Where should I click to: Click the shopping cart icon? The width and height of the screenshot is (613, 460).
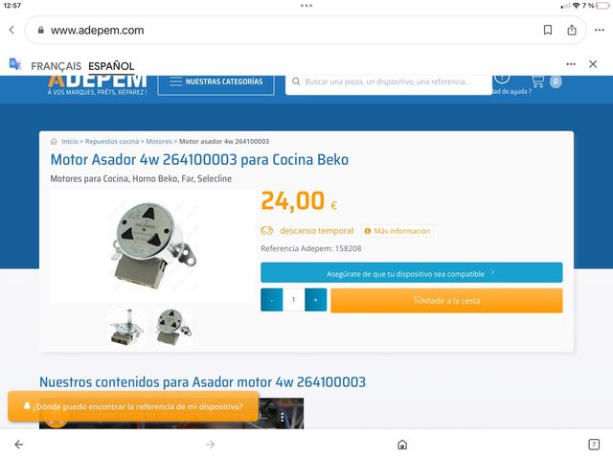point(538,81)
